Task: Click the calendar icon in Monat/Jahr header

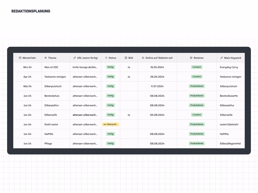Action: (20, 58)
